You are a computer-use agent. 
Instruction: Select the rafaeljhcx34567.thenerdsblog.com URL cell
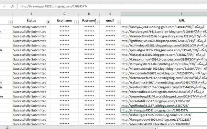(164, 83)
